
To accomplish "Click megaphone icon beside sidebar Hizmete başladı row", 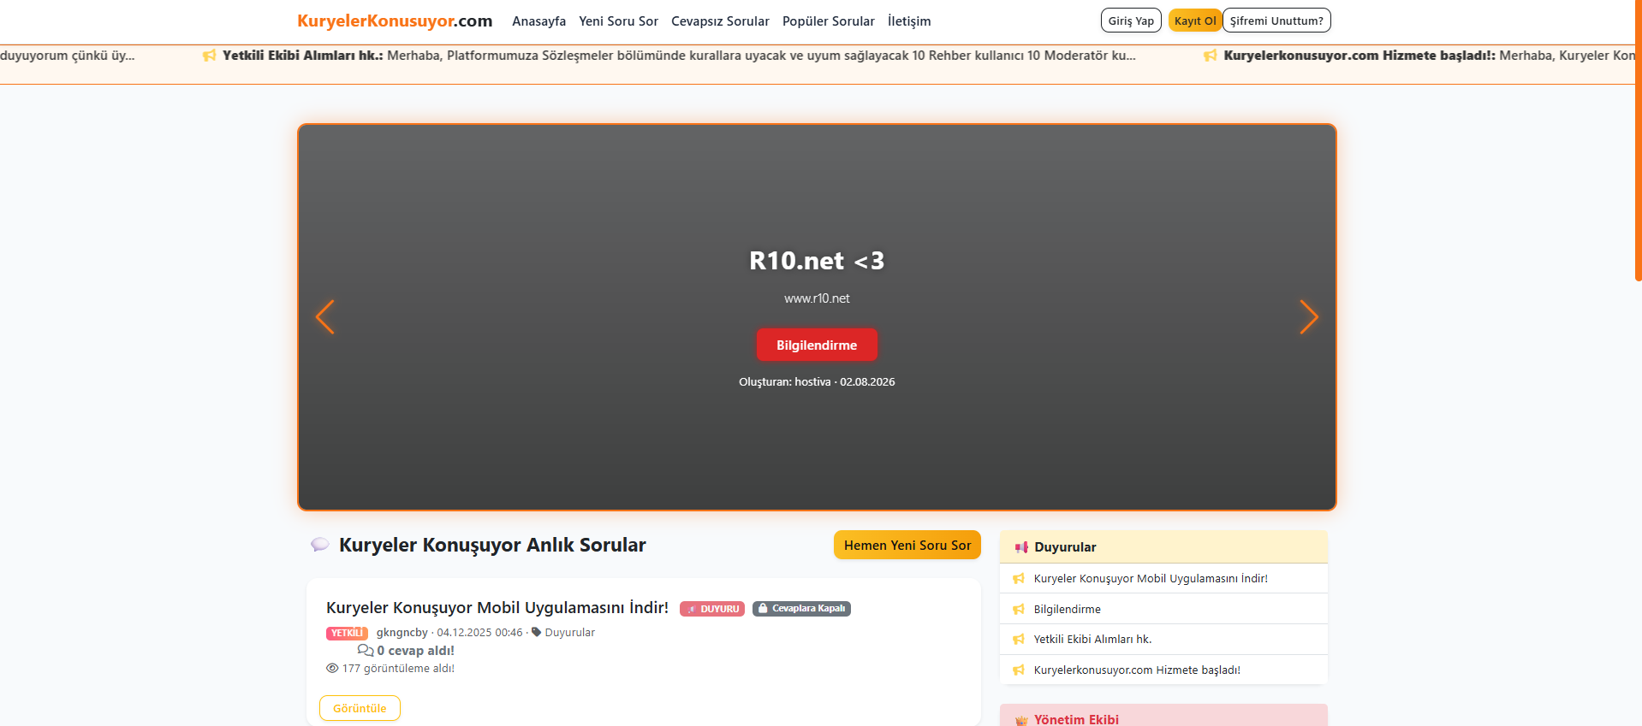I will tap(1019, 670).
